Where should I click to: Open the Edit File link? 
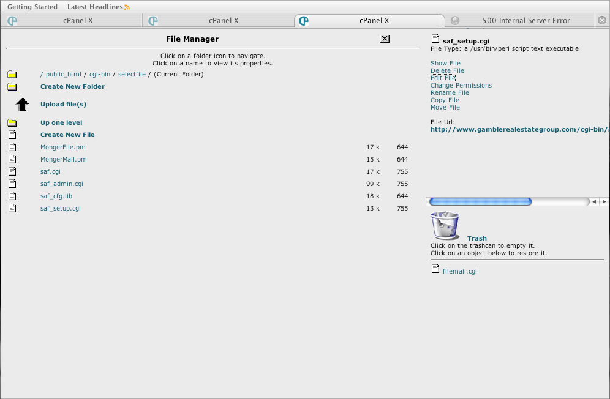click(443, 78)
